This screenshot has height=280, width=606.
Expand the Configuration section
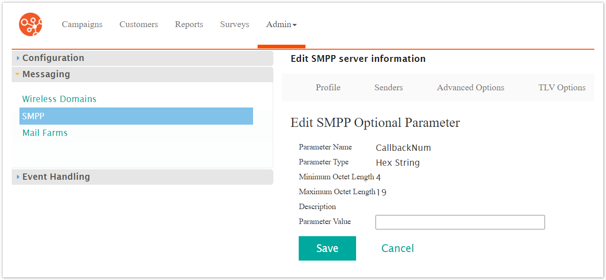53,58
